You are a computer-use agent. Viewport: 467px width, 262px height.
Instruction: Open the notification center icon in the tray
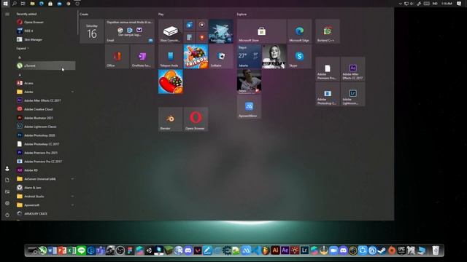459,4
